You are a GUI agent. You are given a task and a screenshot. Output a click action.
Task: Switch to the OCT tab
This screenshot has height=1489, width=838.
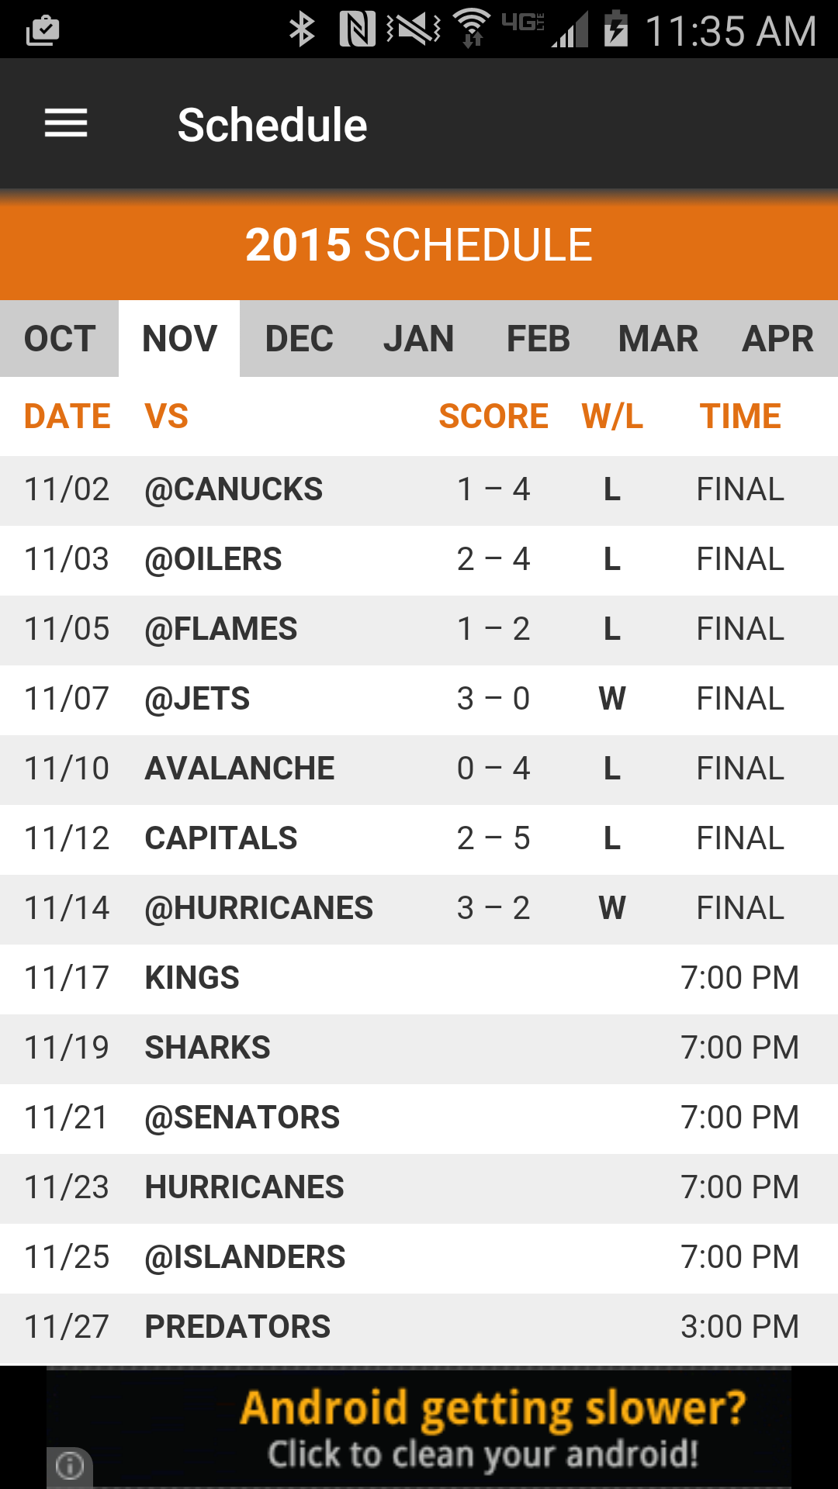point(60,339)
